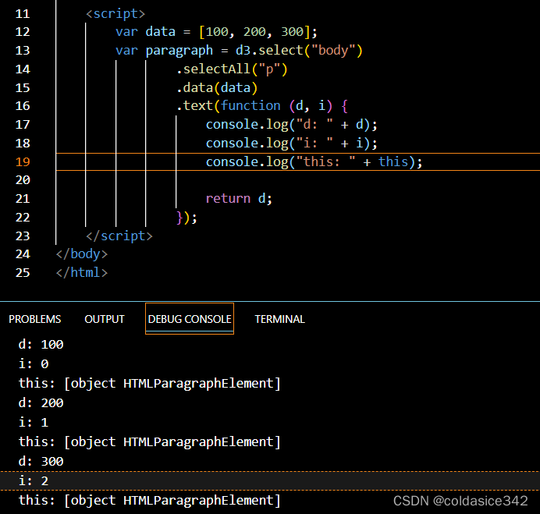This screenshot has width=540, height=514.
Task: Click console.log("this: " + this); line
Action: [314, 161]
